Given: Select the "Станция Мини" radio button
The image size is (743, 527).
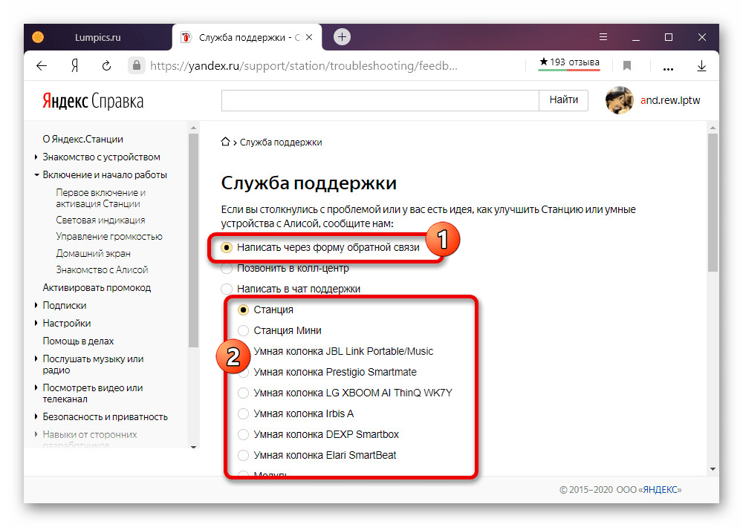Looking at the screenshot, I should 243,330.
